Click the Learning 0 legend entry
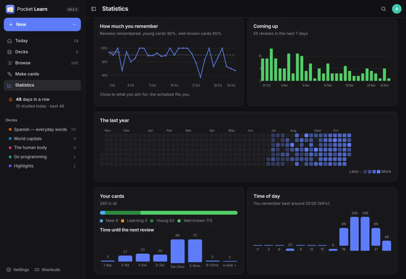406x279 pixels. (134, 220)
